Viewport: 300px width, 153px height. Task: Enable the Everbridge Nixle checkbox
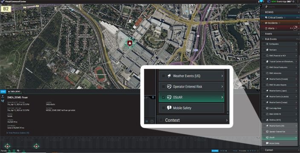click(x=265, y=108)
